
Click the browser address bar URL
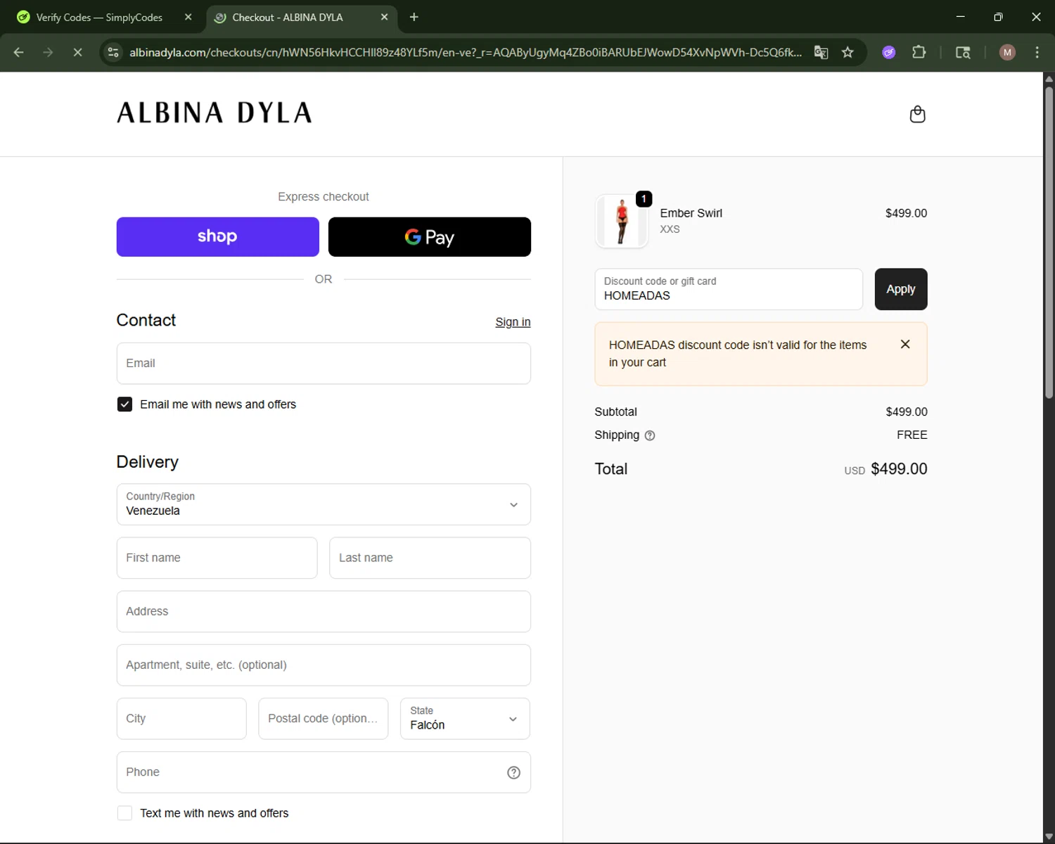pyautogui.click(x=465, y=52)
